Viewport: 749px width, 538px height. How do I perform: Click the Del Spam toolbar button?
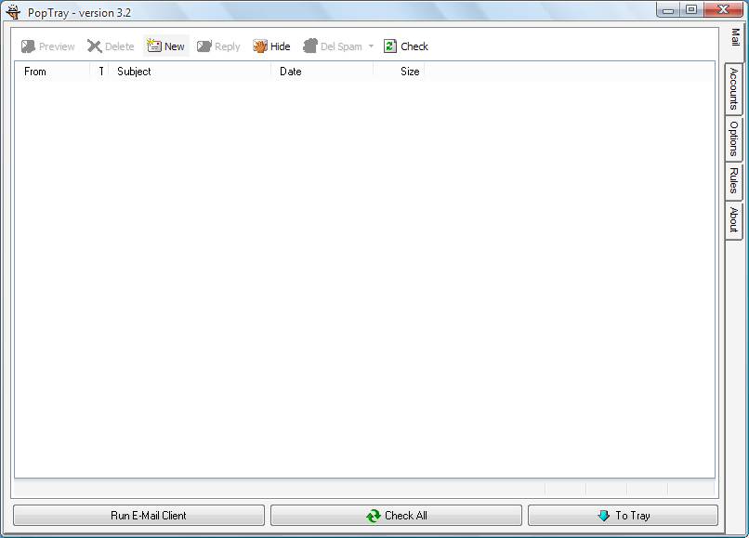tap(333, 46)
